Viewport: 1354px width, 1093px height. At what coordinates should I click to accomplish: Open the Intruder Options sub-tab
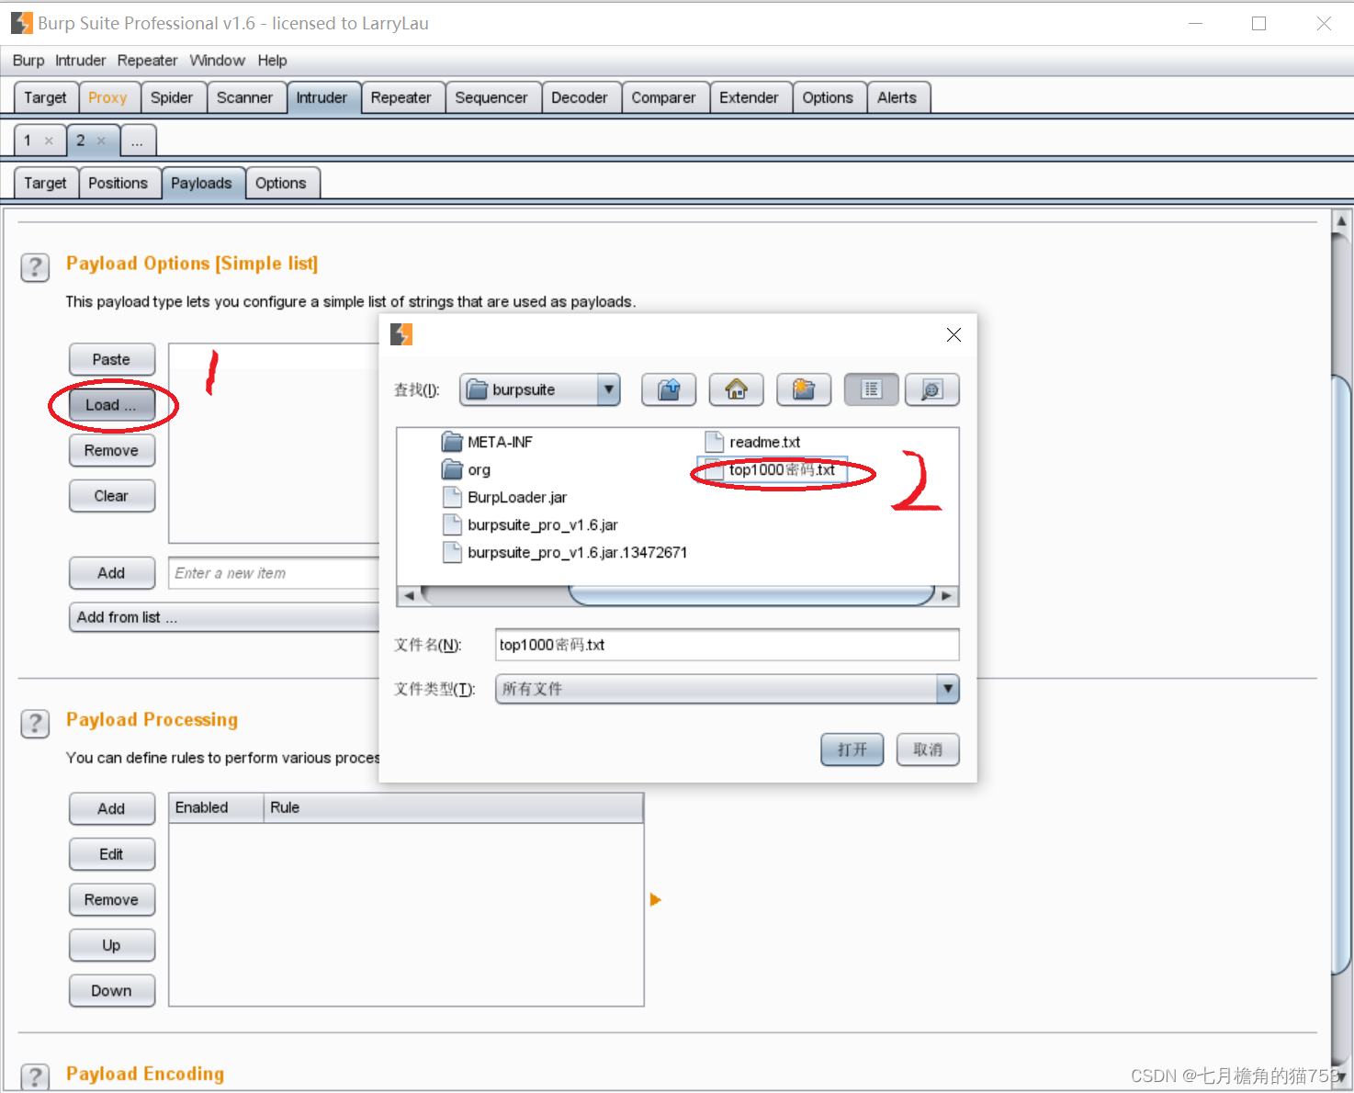click(281, 183)
